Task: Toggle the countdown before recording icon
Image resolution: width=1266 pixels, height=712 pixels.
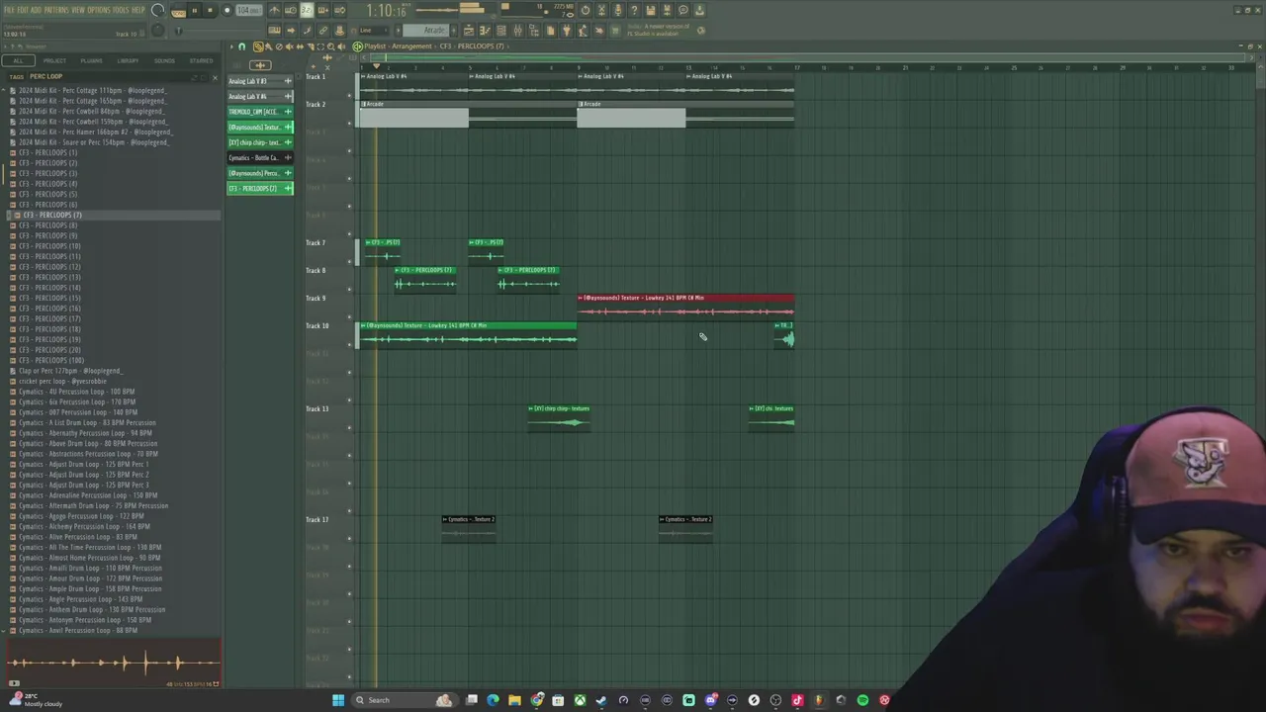Action: coord(307,11)
